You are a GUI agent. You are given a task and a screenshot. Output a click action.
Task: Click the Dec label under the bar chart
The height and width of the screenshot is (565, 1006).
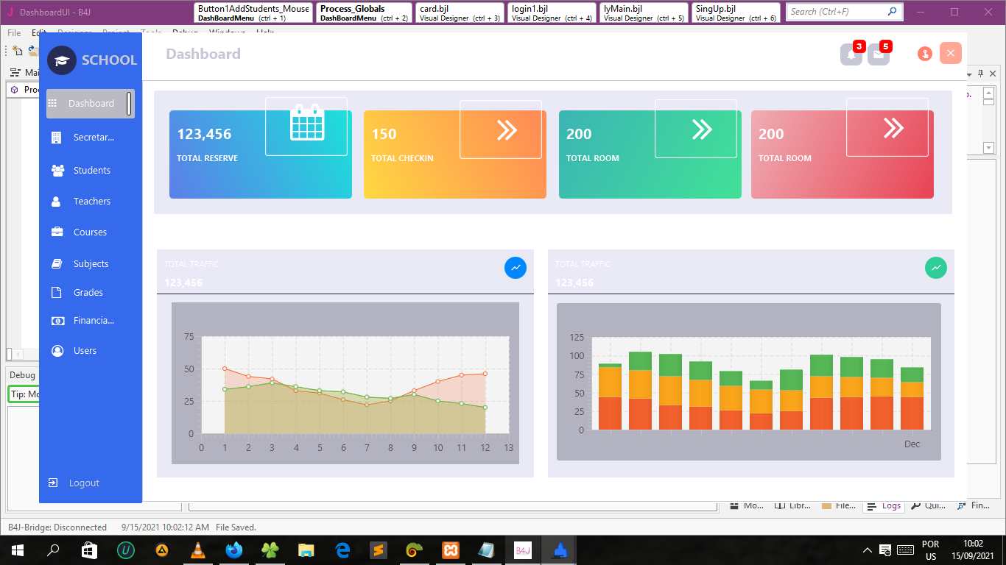coord(912,444)
